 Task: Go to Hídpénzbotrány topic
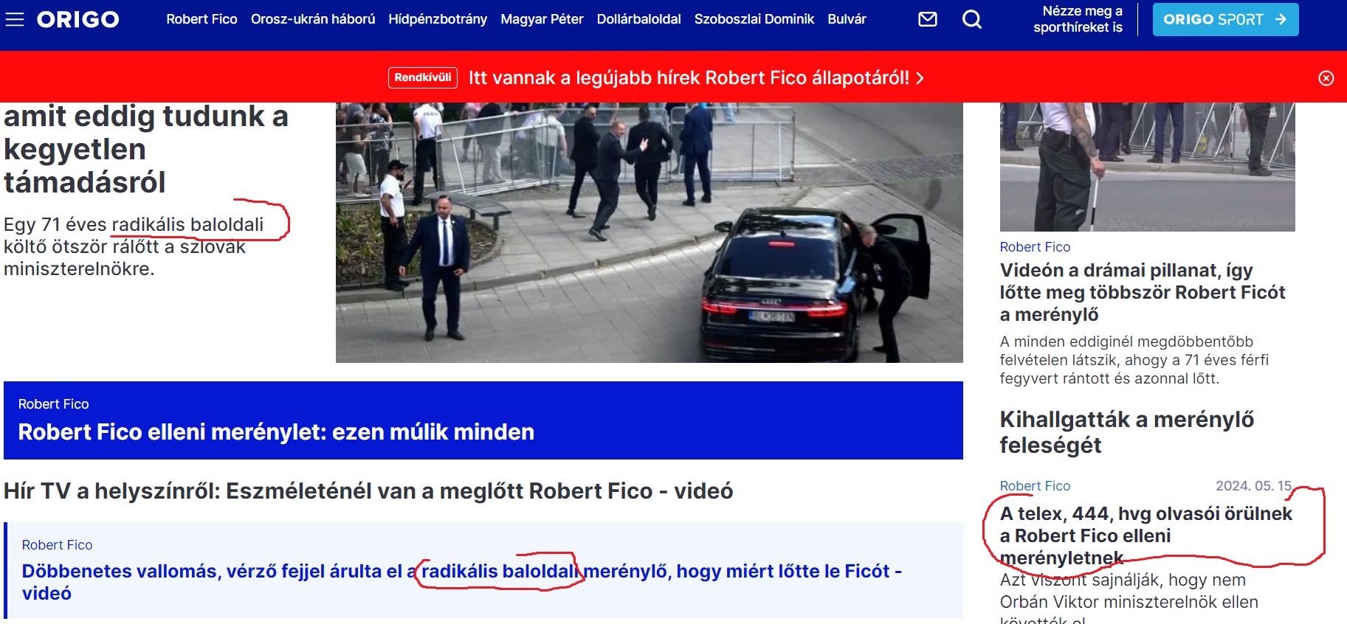click(x=438, y=19)
